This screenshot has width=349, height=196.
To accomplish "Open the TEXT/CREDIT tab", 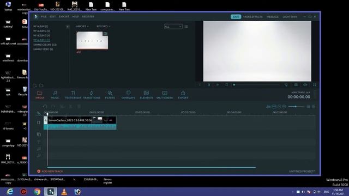I will 73,95.
